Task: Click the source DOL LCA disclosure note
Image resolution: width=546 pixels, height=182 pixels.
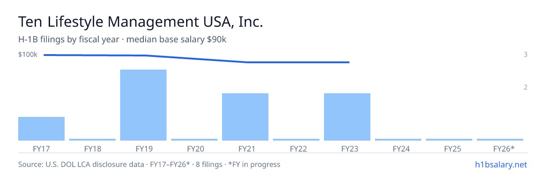Action: click(149, 164)
